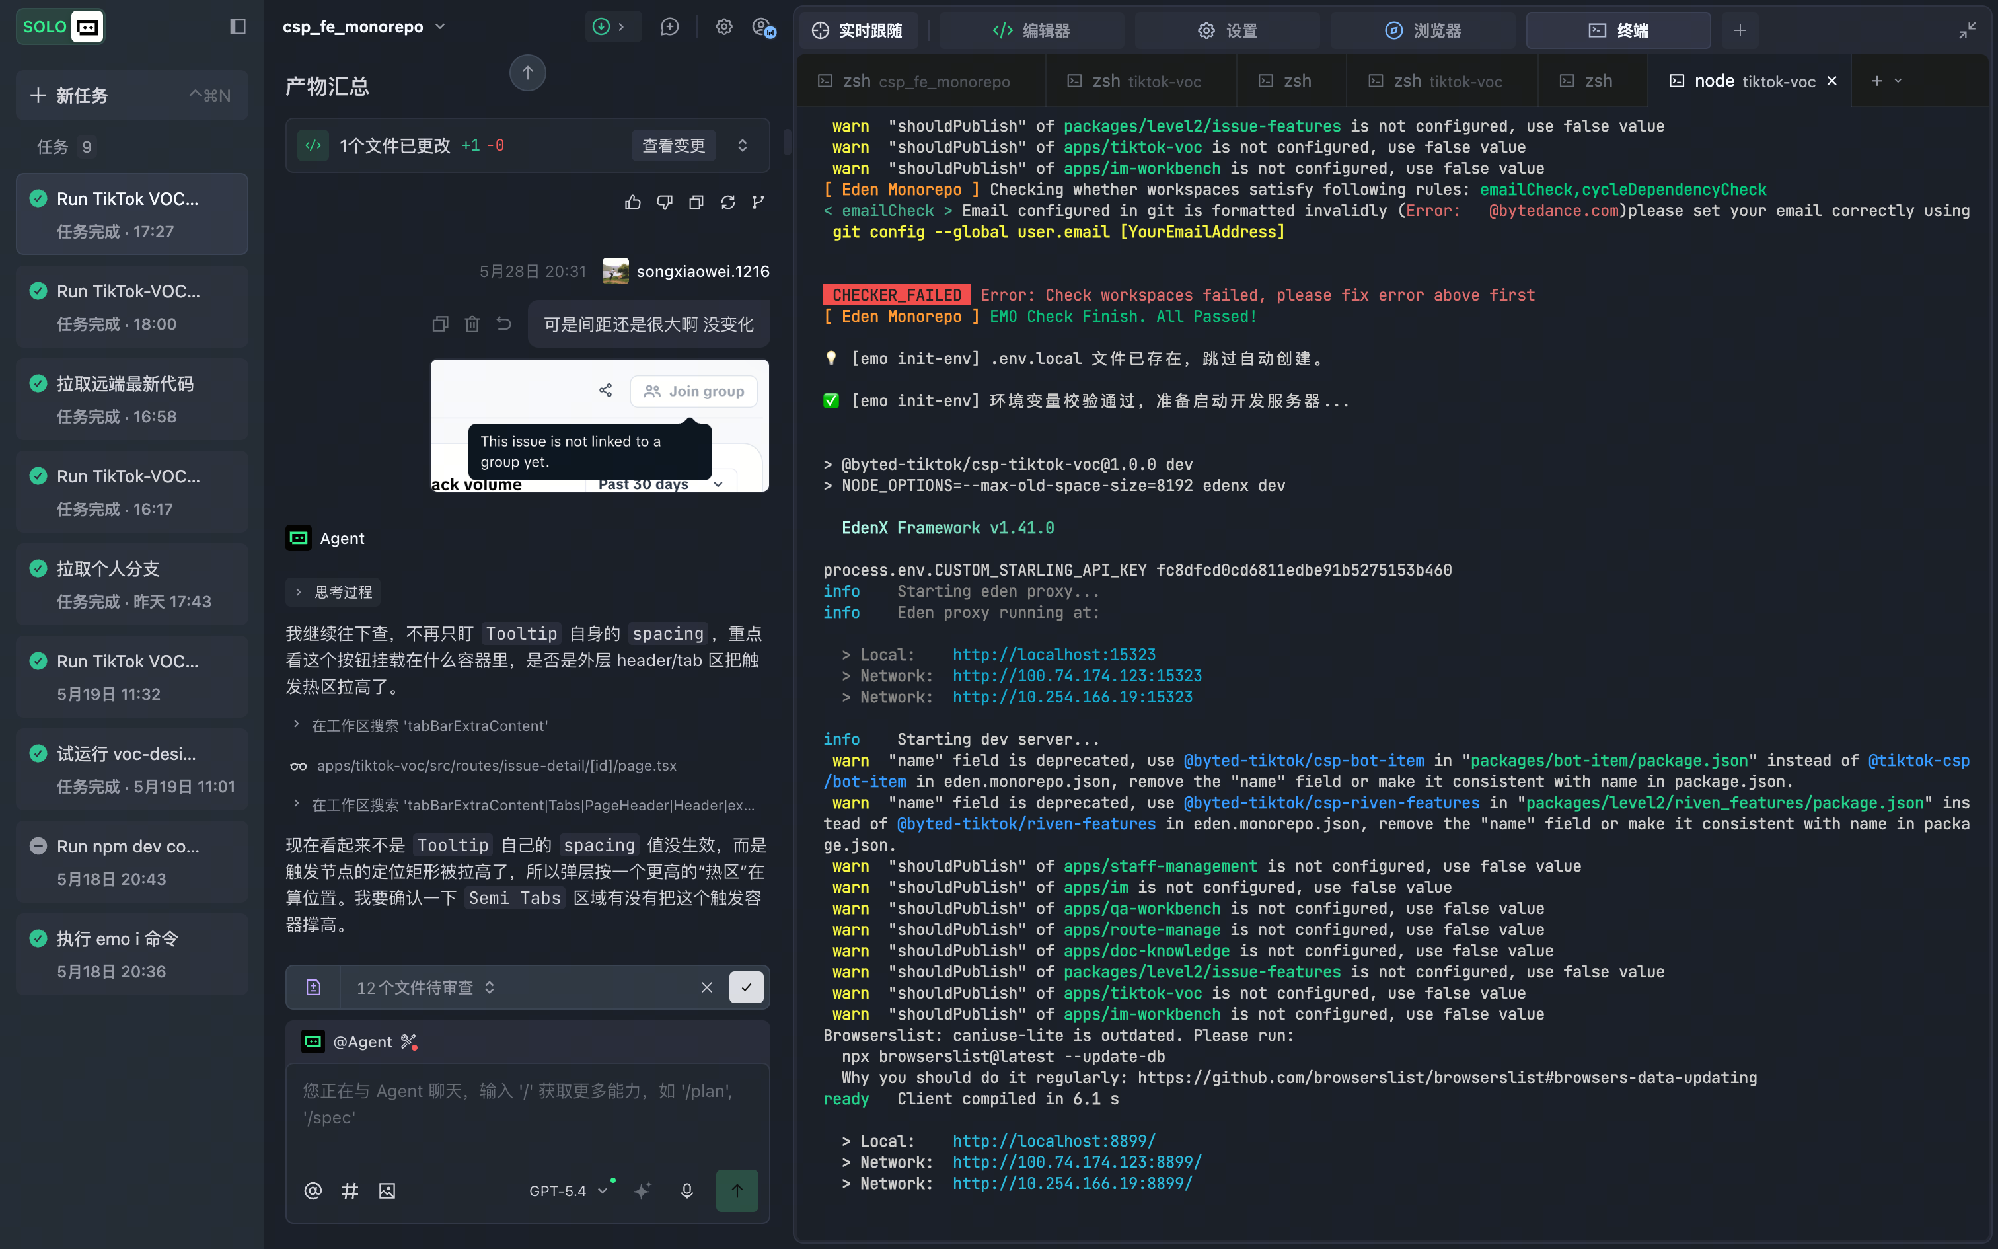Regenerate the response with refresh icon
The height and width of the screenshot is (1249, 1998).
(727, 202)
